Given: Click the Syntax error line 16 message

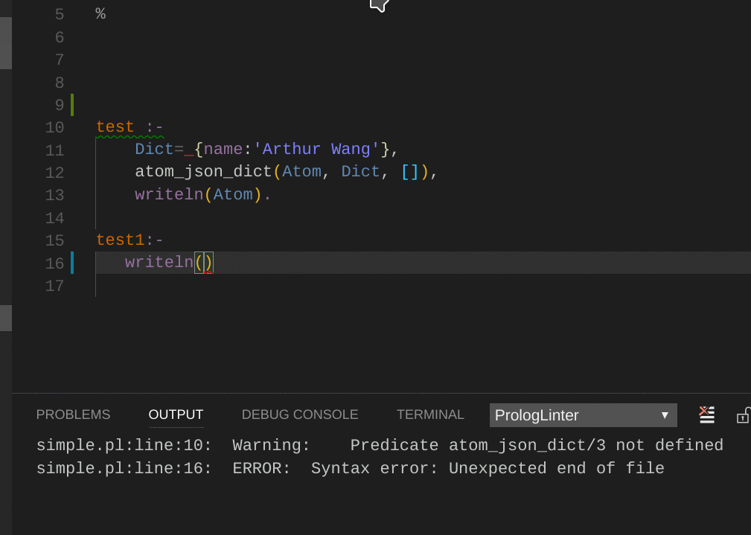Looking at the screenshot, I should point(350,469).
